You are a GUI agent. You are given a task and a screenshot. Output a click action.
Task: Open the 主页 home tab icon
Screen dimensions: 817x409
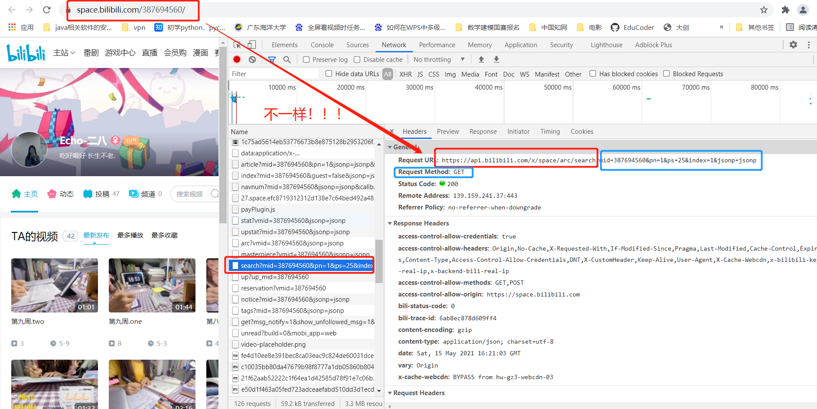coord(16,194)
